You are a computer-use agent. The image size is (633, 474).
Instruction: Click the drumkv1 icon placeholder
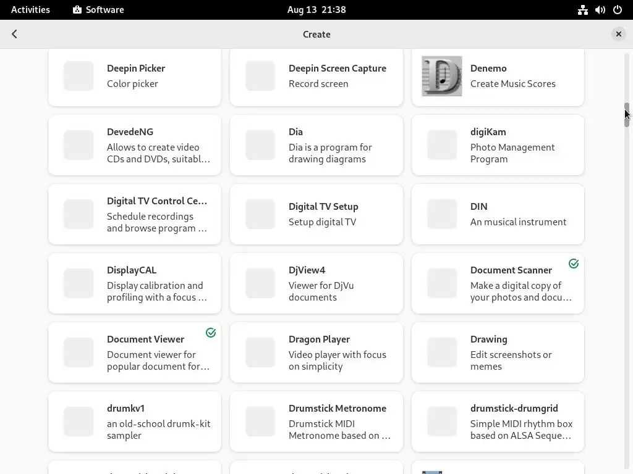coord(79,422)
